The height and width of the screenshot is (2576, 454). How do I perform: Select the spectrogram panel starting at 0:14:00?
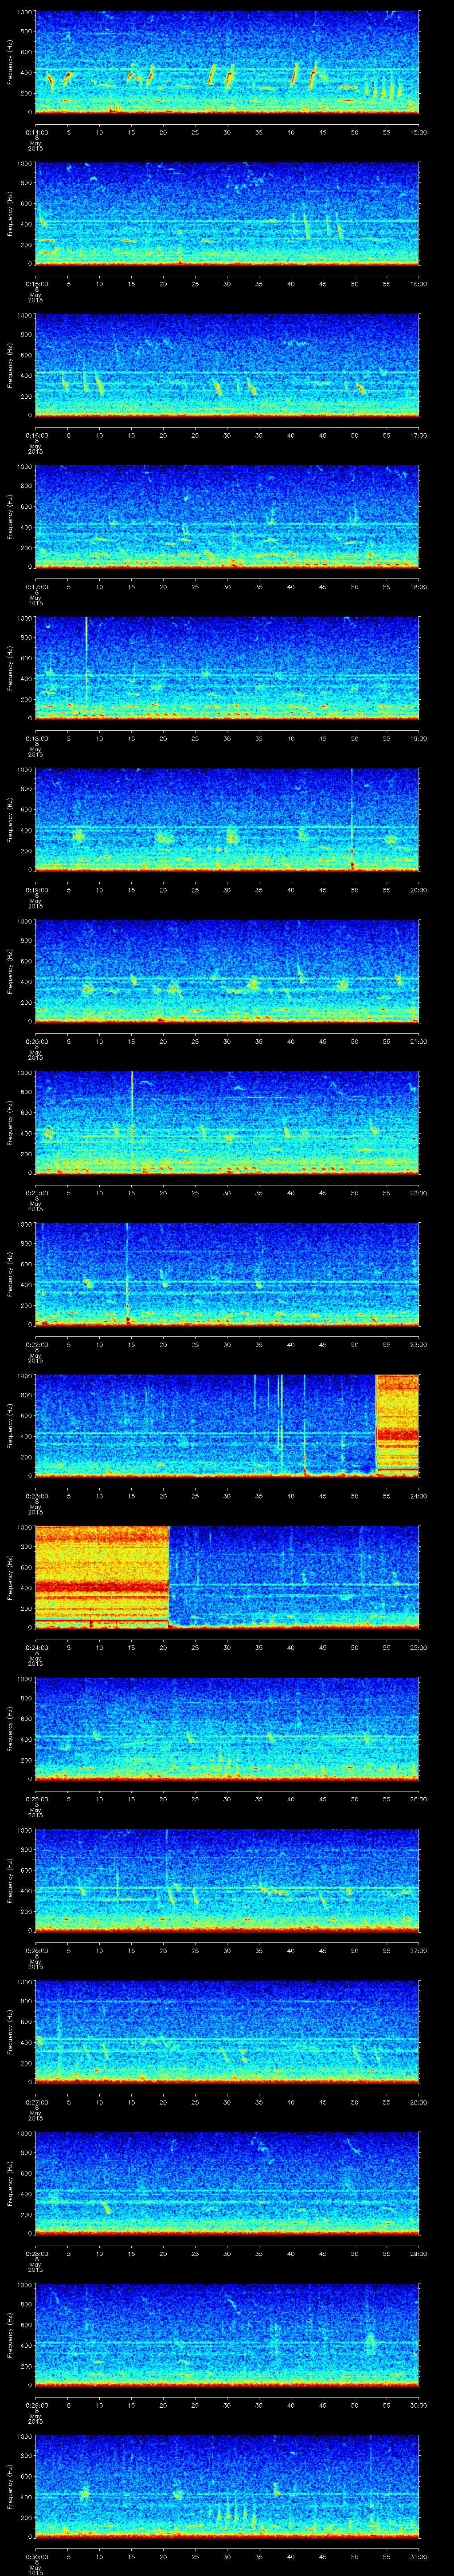pos(227,63)
